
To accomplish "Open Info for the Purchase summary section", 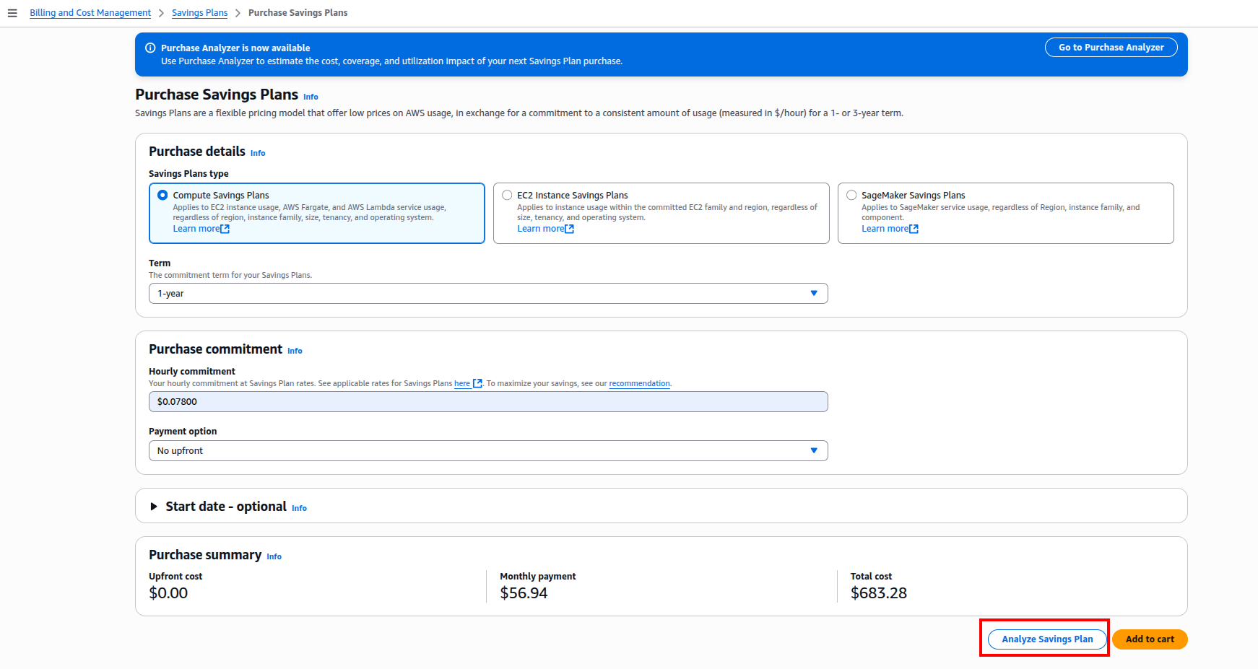I will tap(274, 556).
